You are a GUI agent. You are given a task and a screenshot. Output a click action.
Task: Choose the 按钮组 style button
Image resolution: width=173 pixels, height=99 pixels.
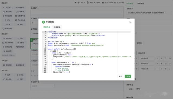(139, 43)
